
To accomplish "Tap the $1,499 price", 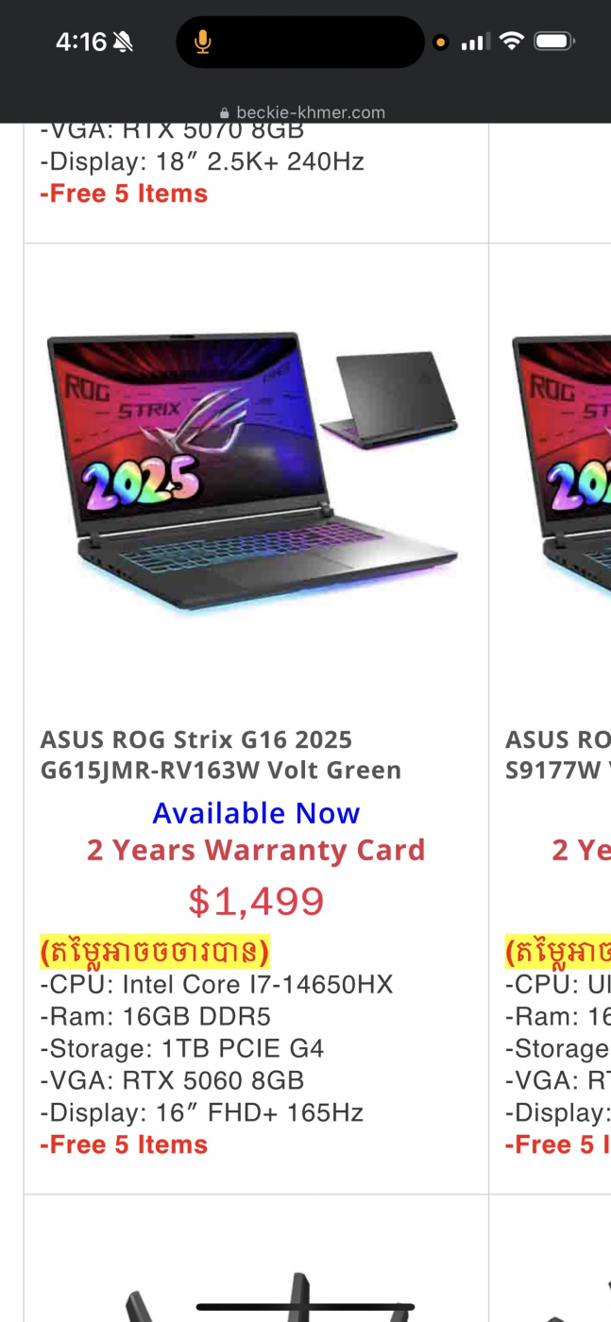I will click(x=256, y=901).
